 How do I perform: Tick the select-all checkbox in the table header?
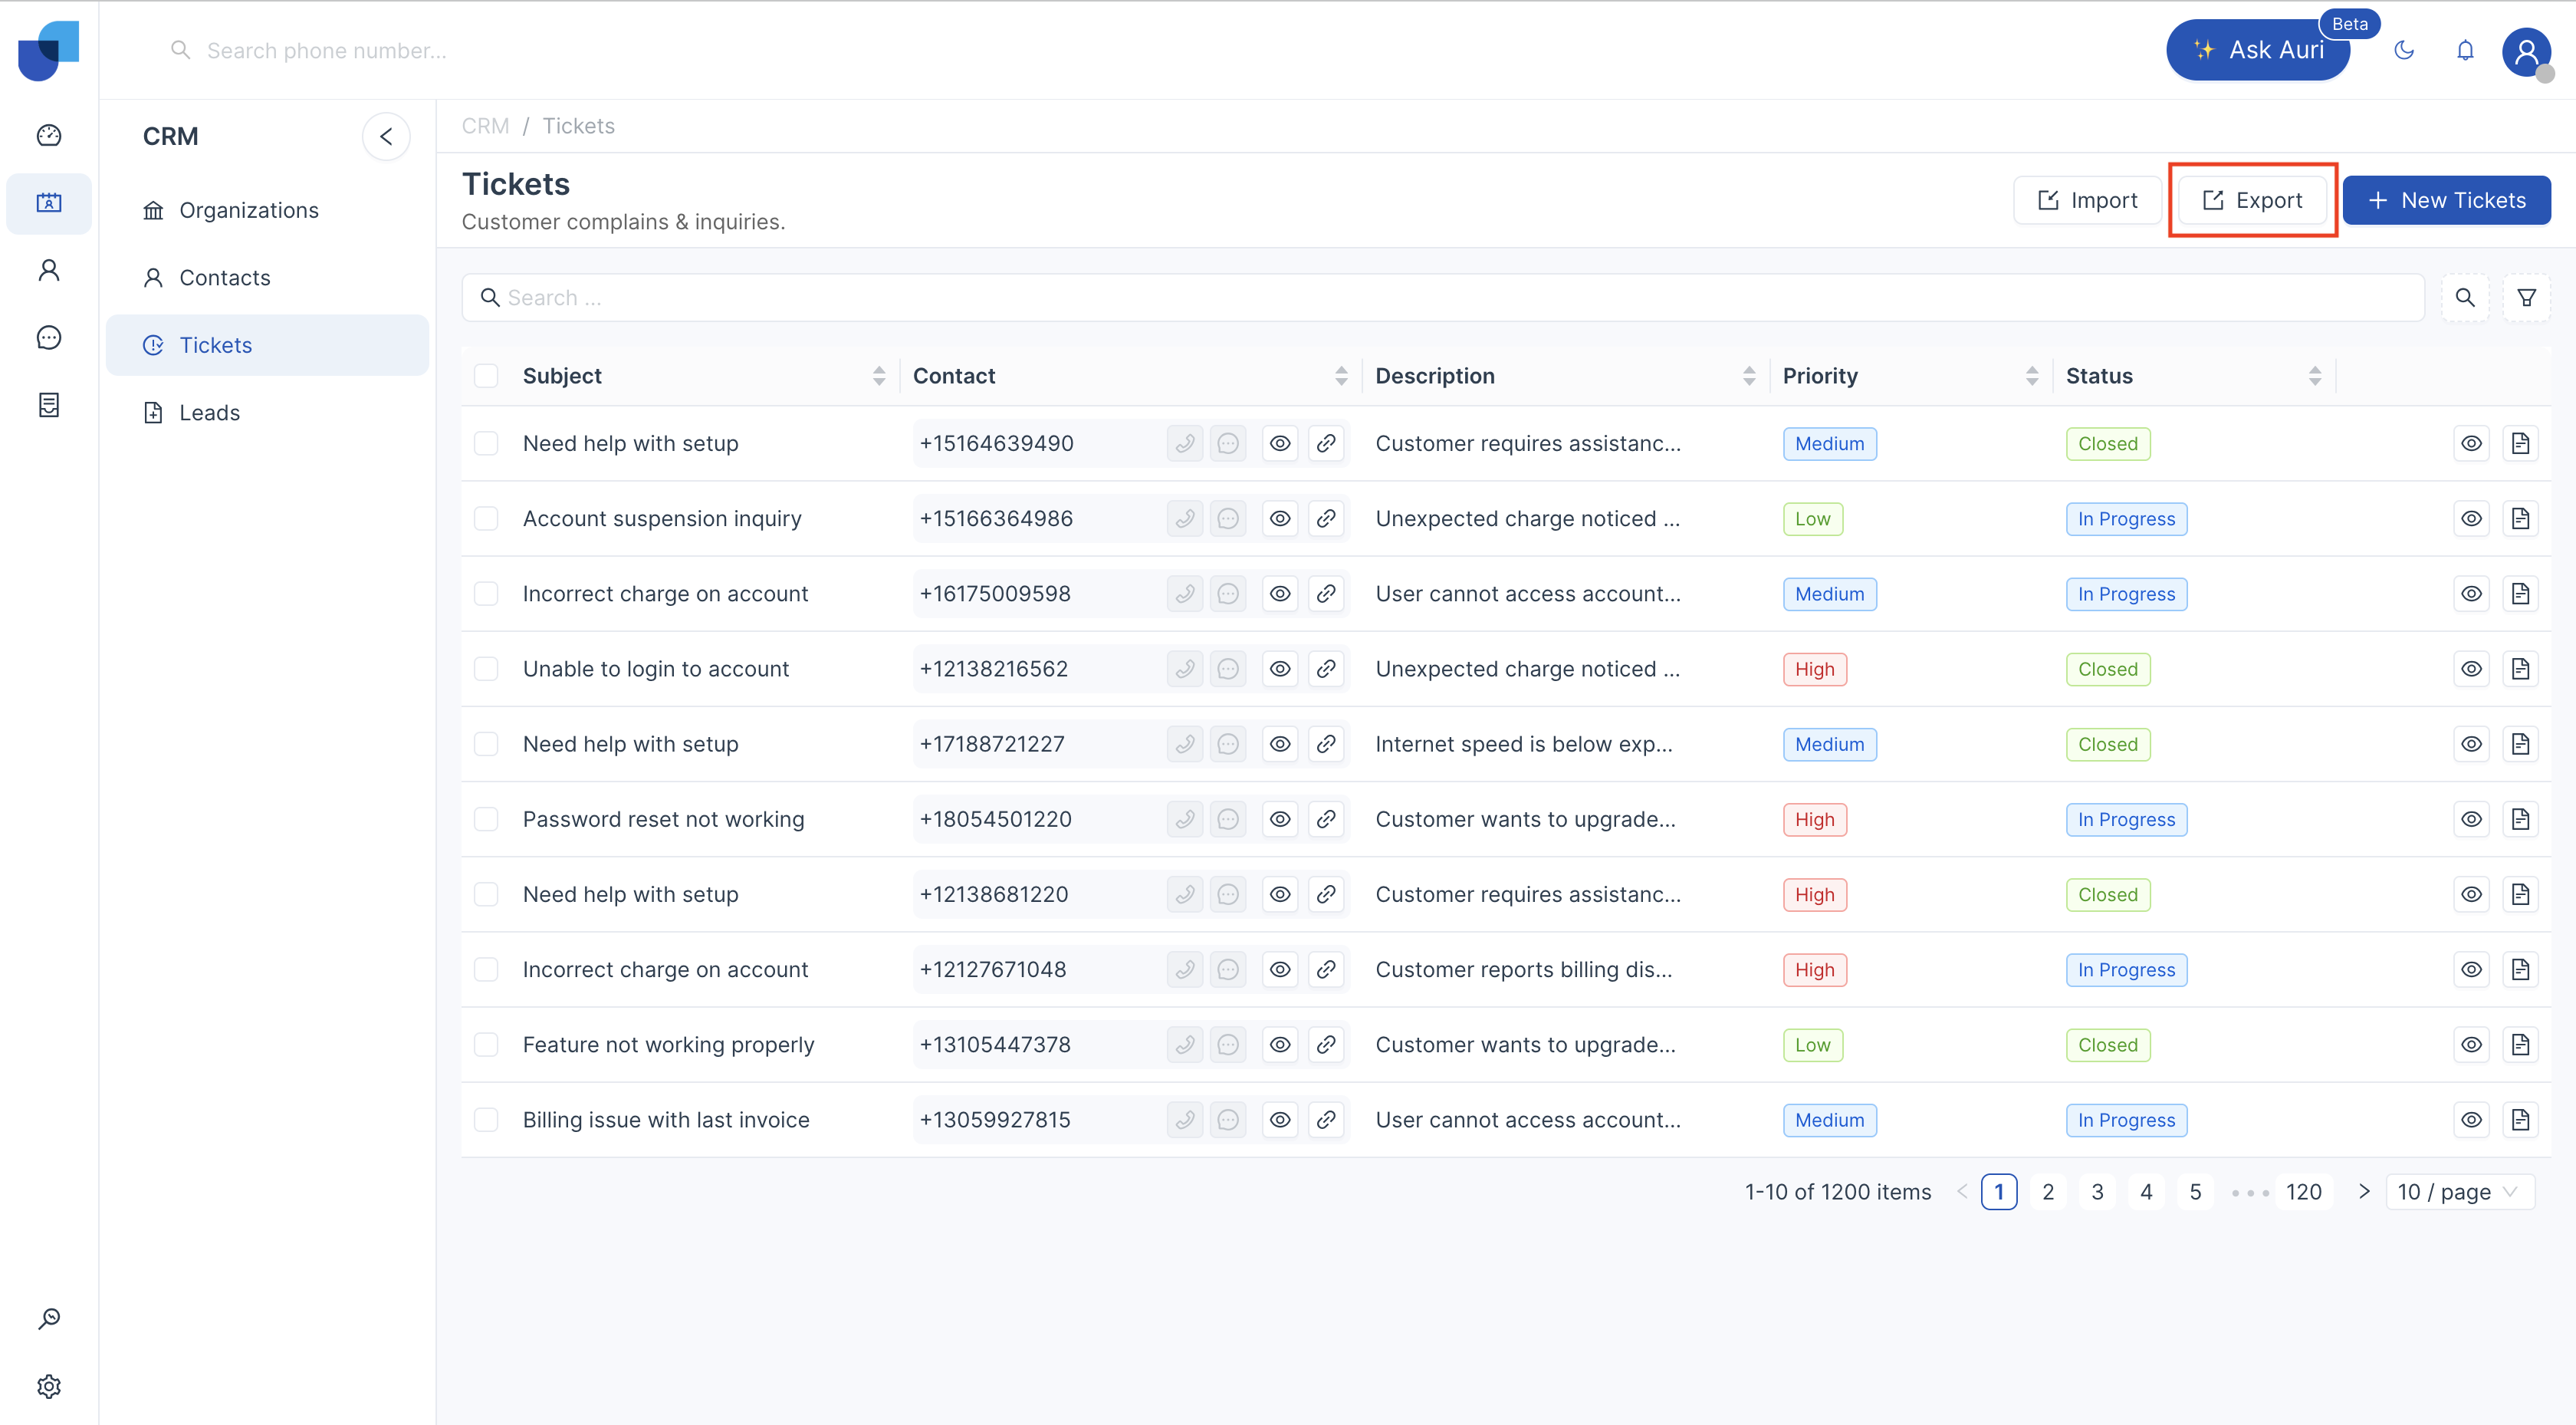point(486,375)
